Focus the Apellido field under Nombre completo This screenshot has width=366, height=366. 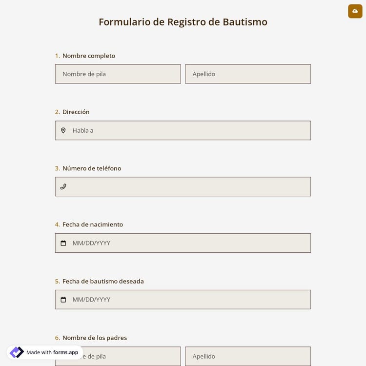click(x=247, y=74)
